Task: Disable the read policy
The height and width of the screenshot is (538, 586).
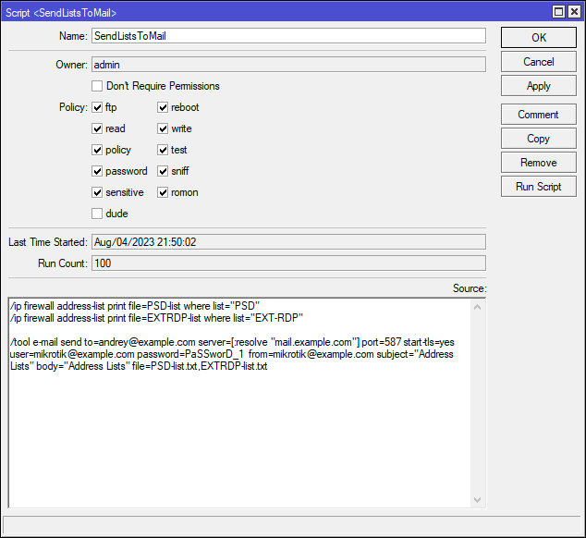Action: coord(98,128)
